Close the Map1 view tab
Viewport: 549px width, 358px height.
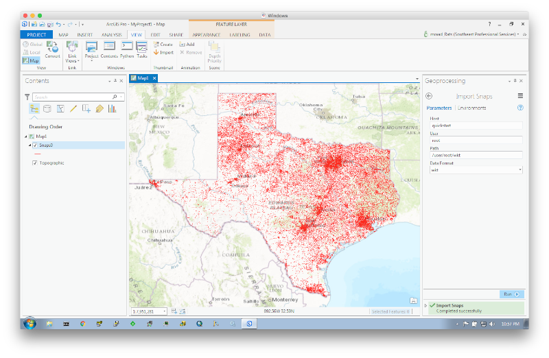pyautogui.click(x=154, y=78)
